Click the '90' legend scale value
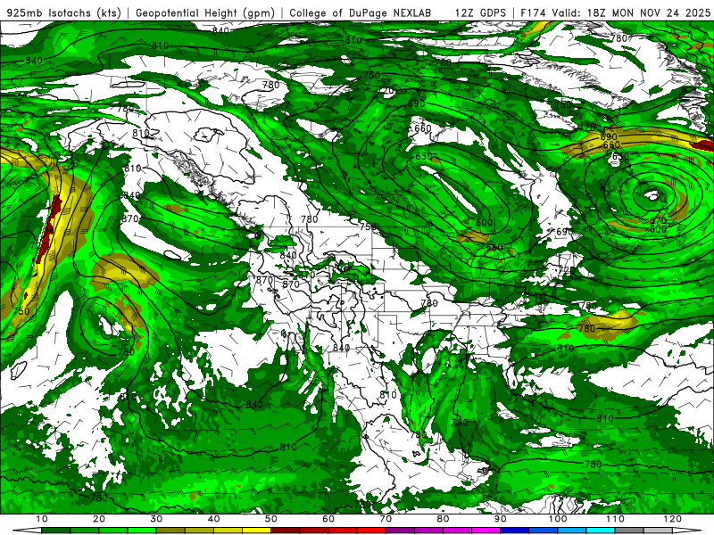The height and width of the screenshot is (535, 714). (501, 519)
